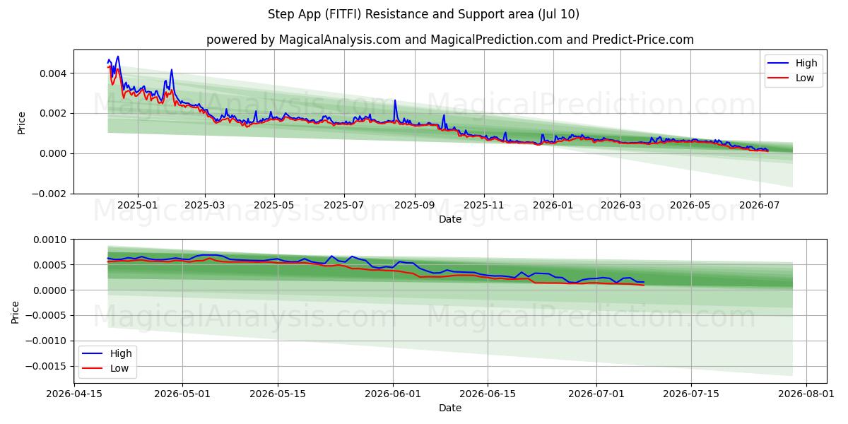Screen dimensions: 848x424
Task: Click the 2025-11 tick label
Action: pyautogui.click(x=484, y=205)
